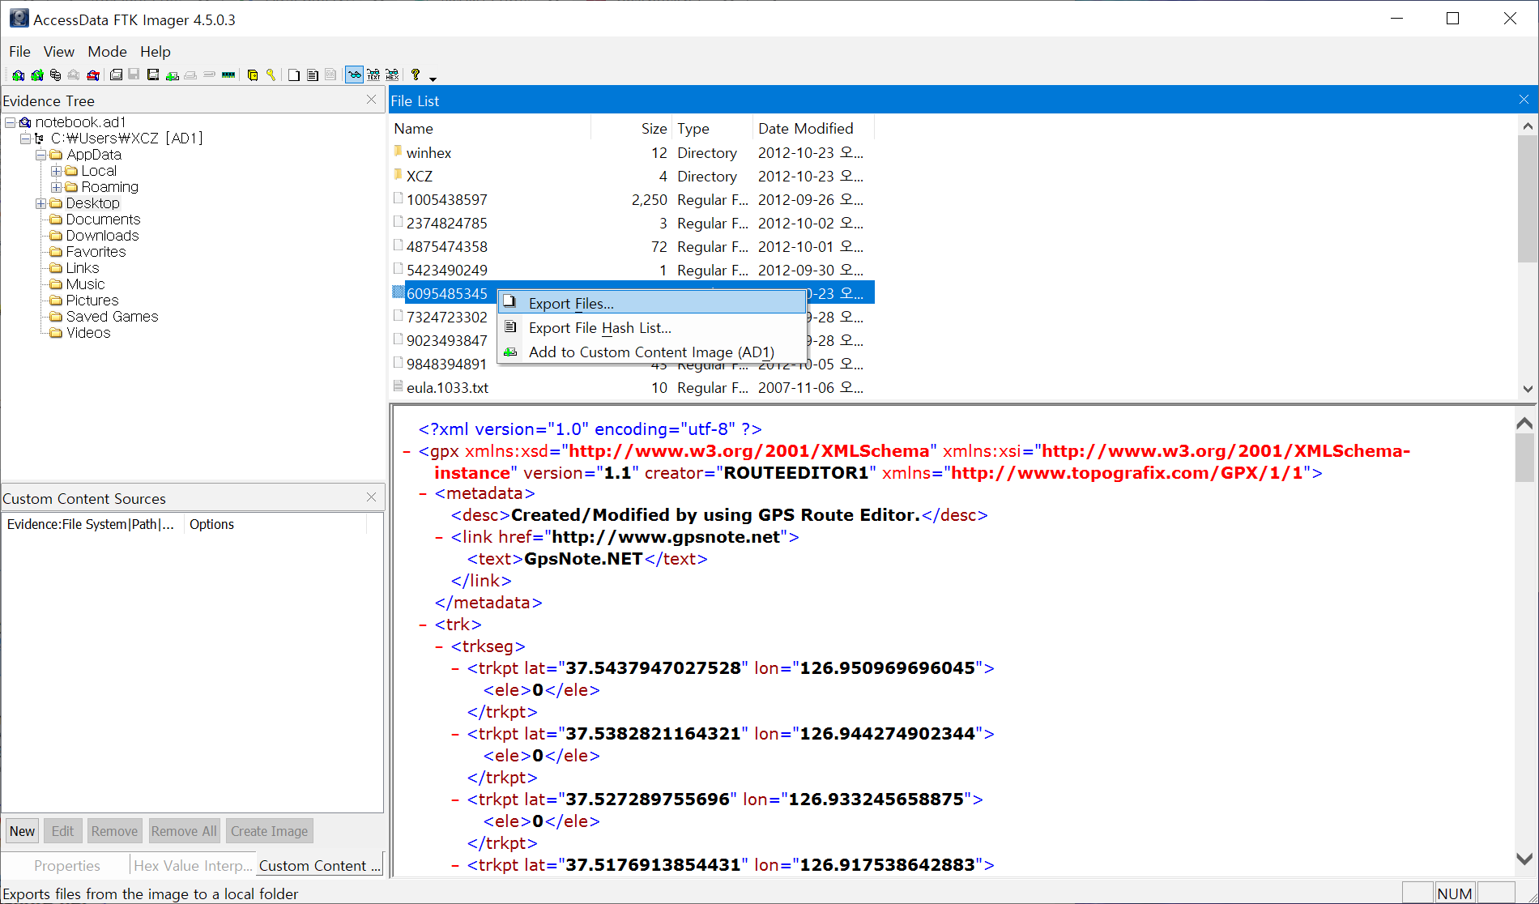
Task: Click the Remove All button
Action: pyautogui.click(x=184, y=830)
